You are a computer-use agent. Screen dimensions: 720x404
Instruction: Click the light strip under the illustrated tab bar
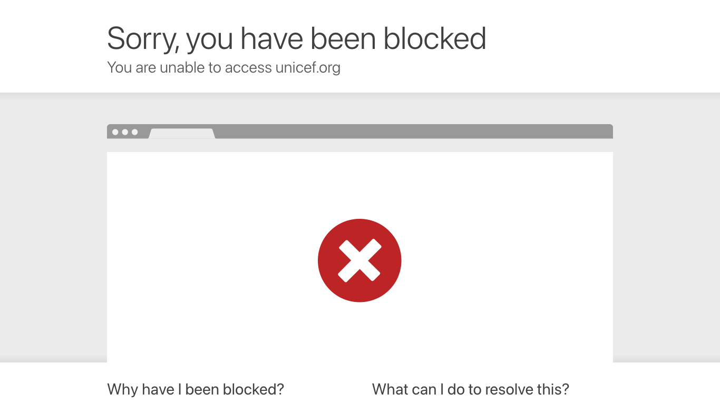coord(360,146)
